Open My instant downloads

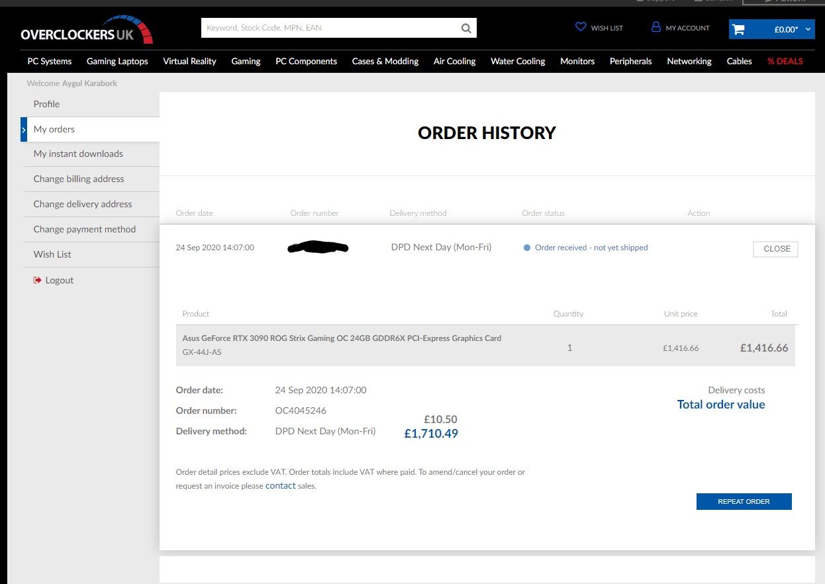(90, 154)
